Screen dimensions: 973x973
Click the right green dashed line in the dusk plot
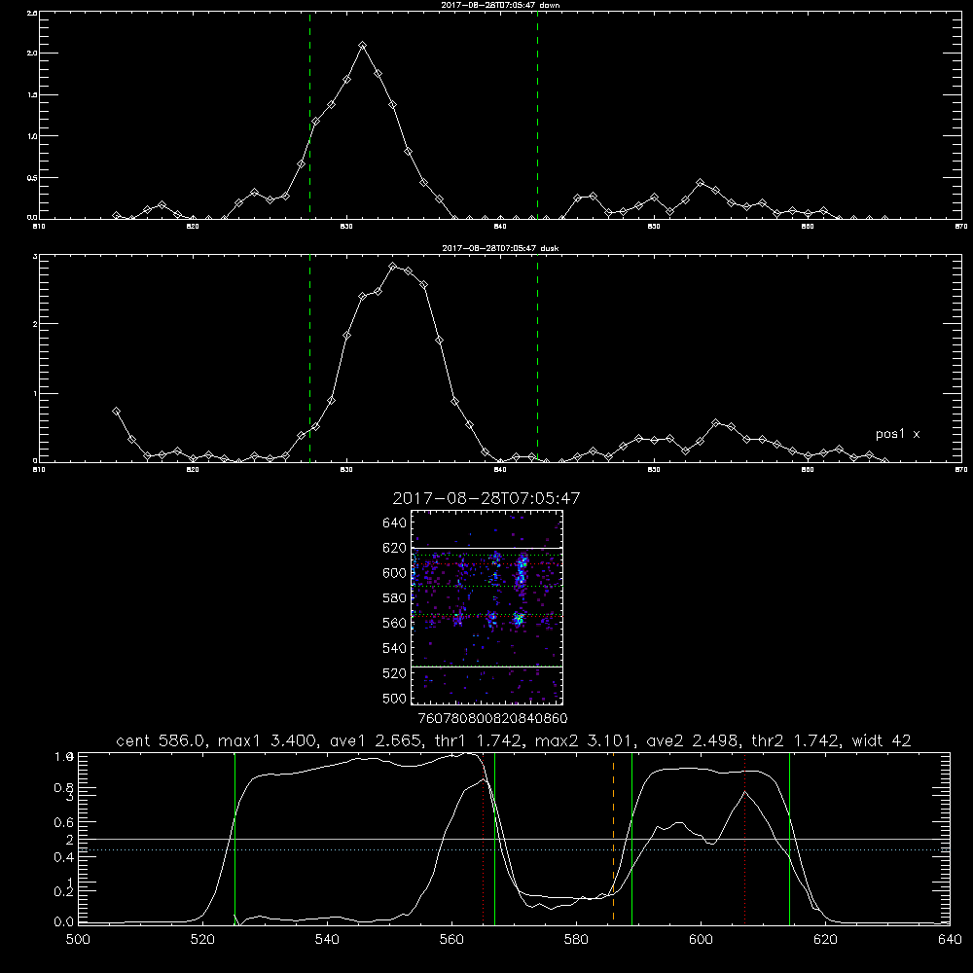[537, 358]
